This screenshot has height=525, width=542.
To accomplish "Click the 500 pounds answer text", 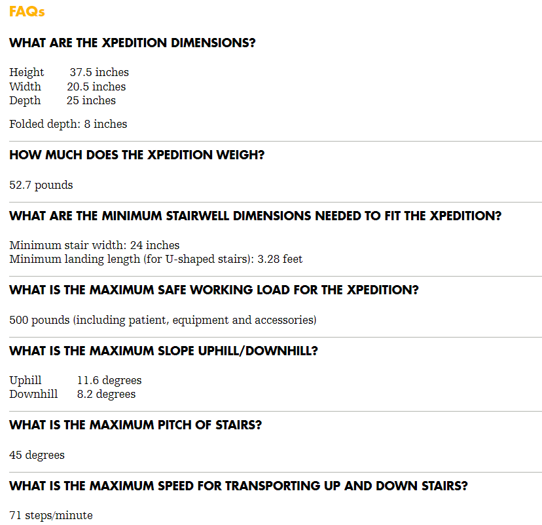I will 162,321.
